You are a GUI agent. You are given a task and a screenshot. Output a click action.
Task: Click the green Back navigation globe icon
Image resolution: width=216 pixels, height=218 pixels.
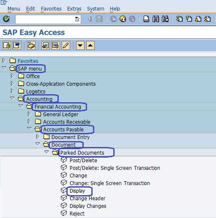pos(114,19)
